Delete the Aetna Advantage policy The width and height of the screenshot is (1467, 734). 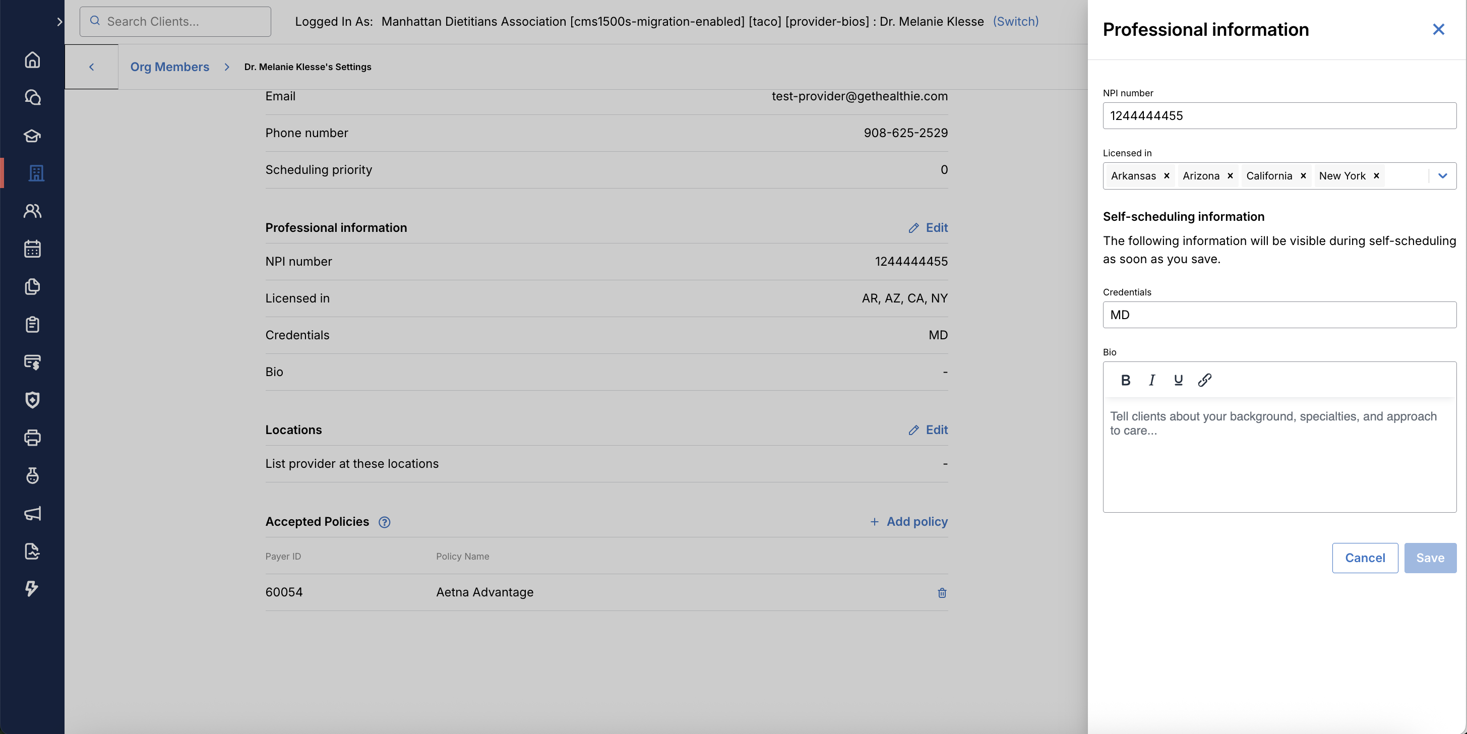point(942,593)
